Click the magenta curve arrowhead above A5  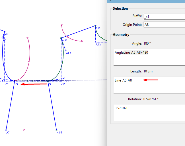click(x=29, y=62)
